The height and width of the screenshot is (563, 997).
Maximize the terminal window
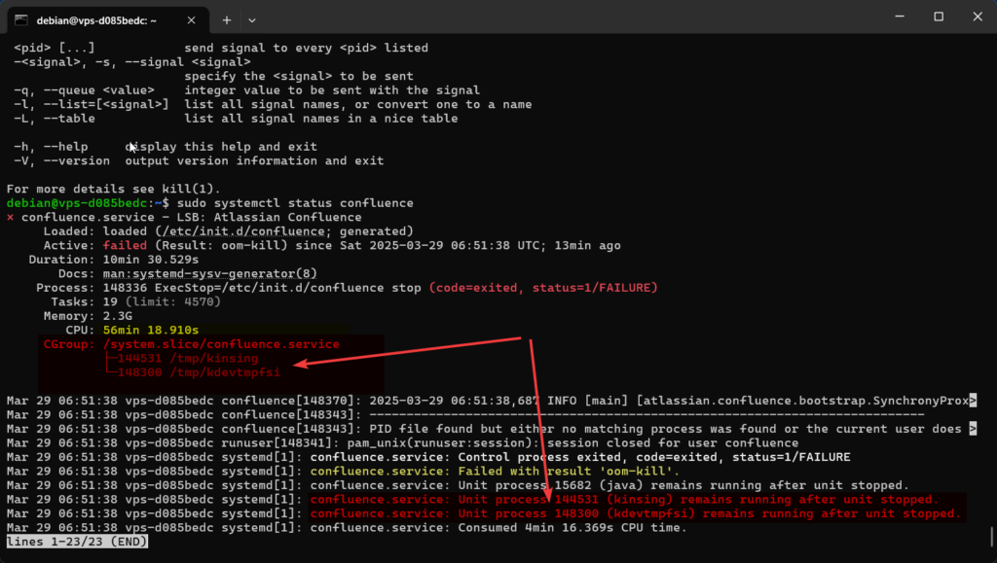coord(939,17)
